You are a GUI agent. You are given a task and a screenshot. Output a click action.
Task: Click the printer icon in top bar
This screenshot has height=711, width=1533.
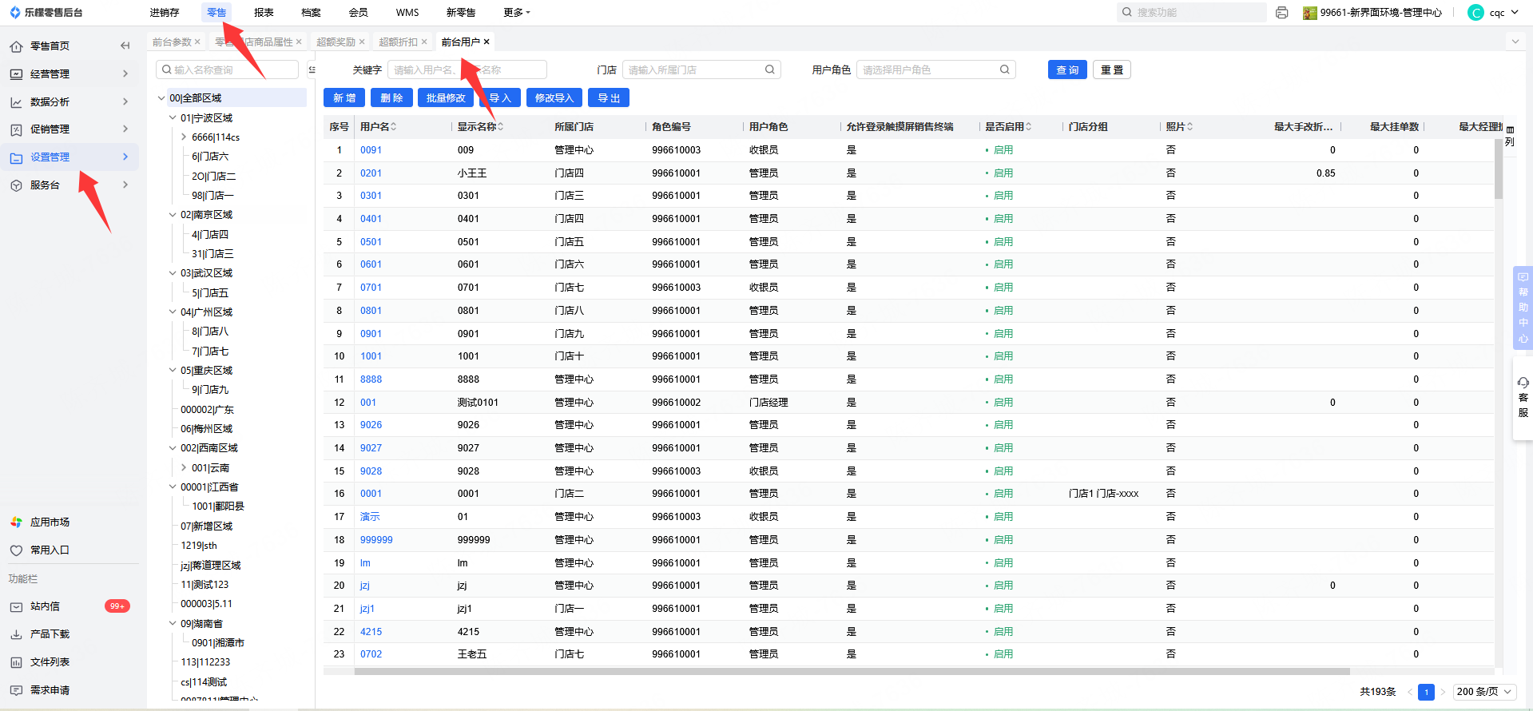(x=1282, y=13)
